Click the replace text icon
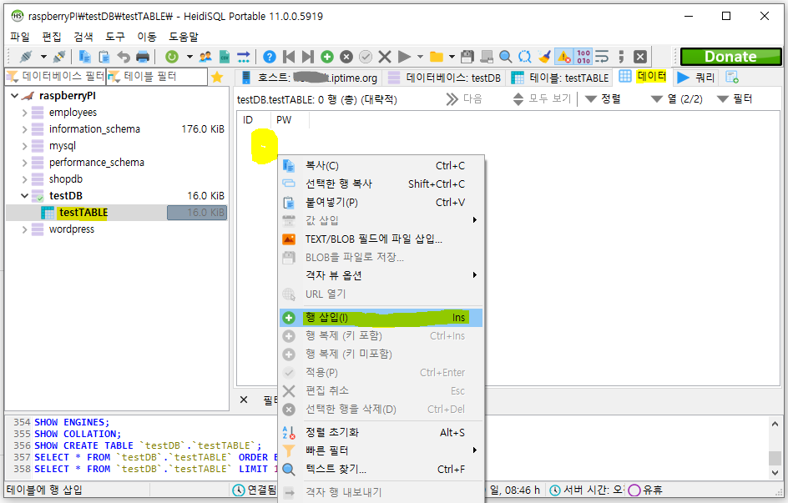 525,57
